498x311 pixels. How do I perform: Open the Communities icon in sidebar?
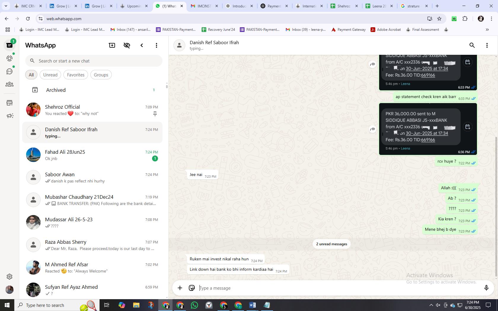[9, 84]
